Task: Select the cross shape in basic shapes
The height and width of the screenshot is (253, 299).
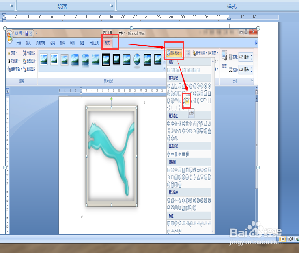Action: click(x=194, y=93)
